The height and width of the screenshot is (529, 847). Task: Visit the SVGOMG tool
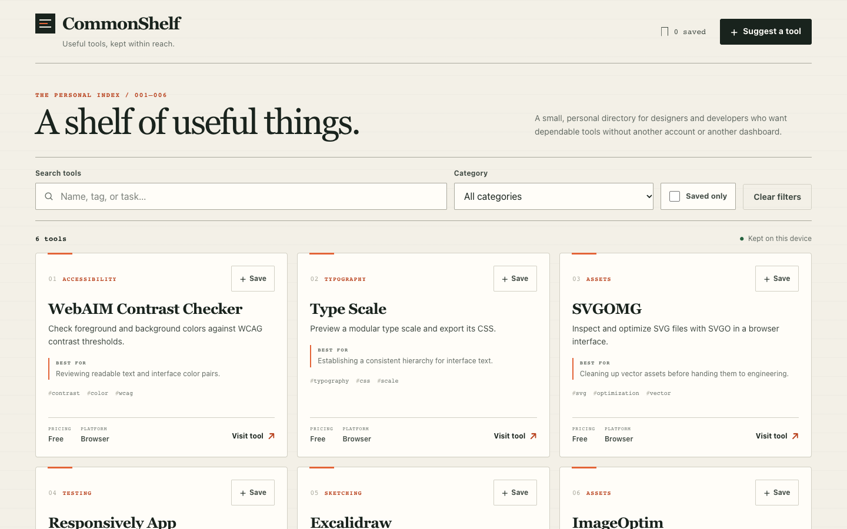[x=778, y=436]
